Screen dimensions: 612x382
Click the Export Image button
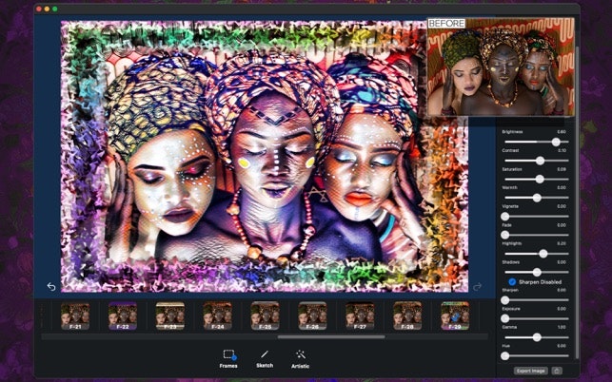(530, 371)
